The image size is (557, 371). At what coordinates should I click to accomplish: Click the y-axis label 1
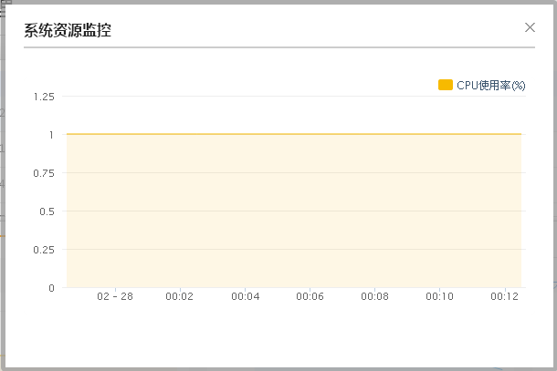[51, 135]
